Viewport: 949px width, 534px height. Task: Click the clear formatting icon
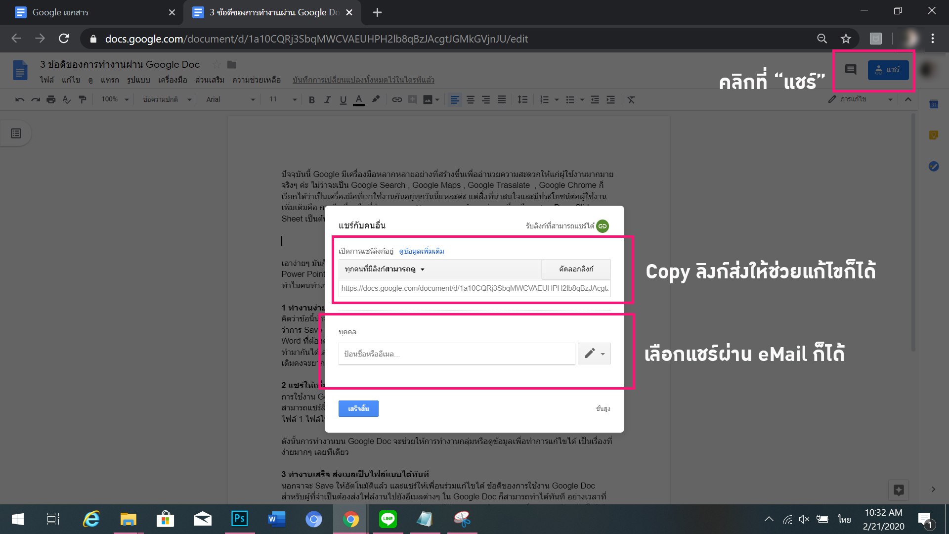click(x=631, y=99)
